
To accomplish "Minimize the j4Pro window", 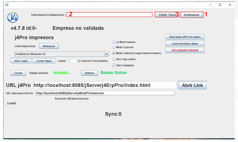I will (211, 5).
